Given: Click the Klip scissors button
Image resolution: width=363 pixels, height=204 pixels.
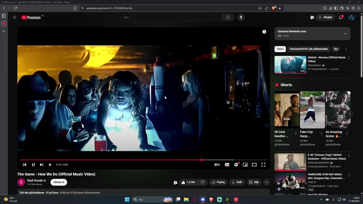Looking at the screenshot, I should coord(254,182).
